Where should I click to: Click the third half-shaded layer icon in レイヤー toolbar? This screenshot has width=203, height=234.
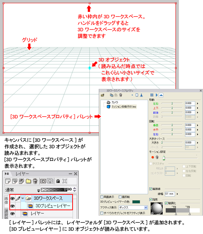(x=22, y=181)
